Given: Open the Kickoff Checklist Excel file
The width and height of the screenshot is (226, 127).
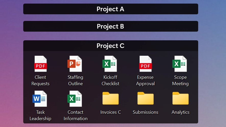Looking at the screenshot, I should tap(110, 64).
